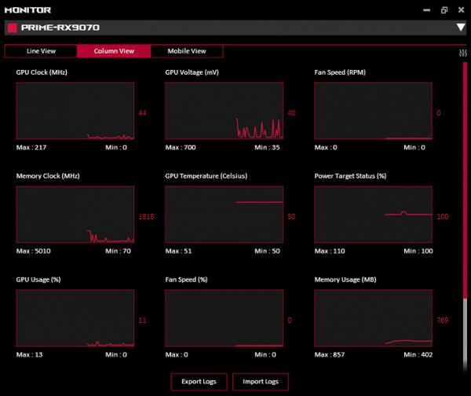This screenshot has height=396, width=471.
Task: Click 'Min : 402' under Memory Usage
Action: (x=418, y=354)
